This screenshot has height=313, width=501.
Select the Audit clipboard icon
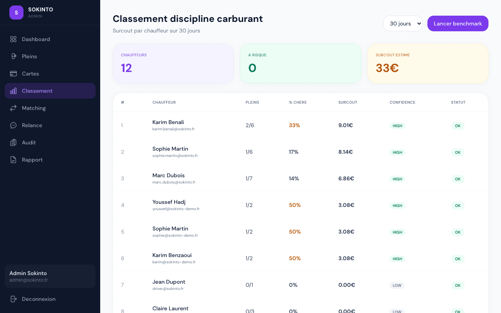(x=13, y=142)
